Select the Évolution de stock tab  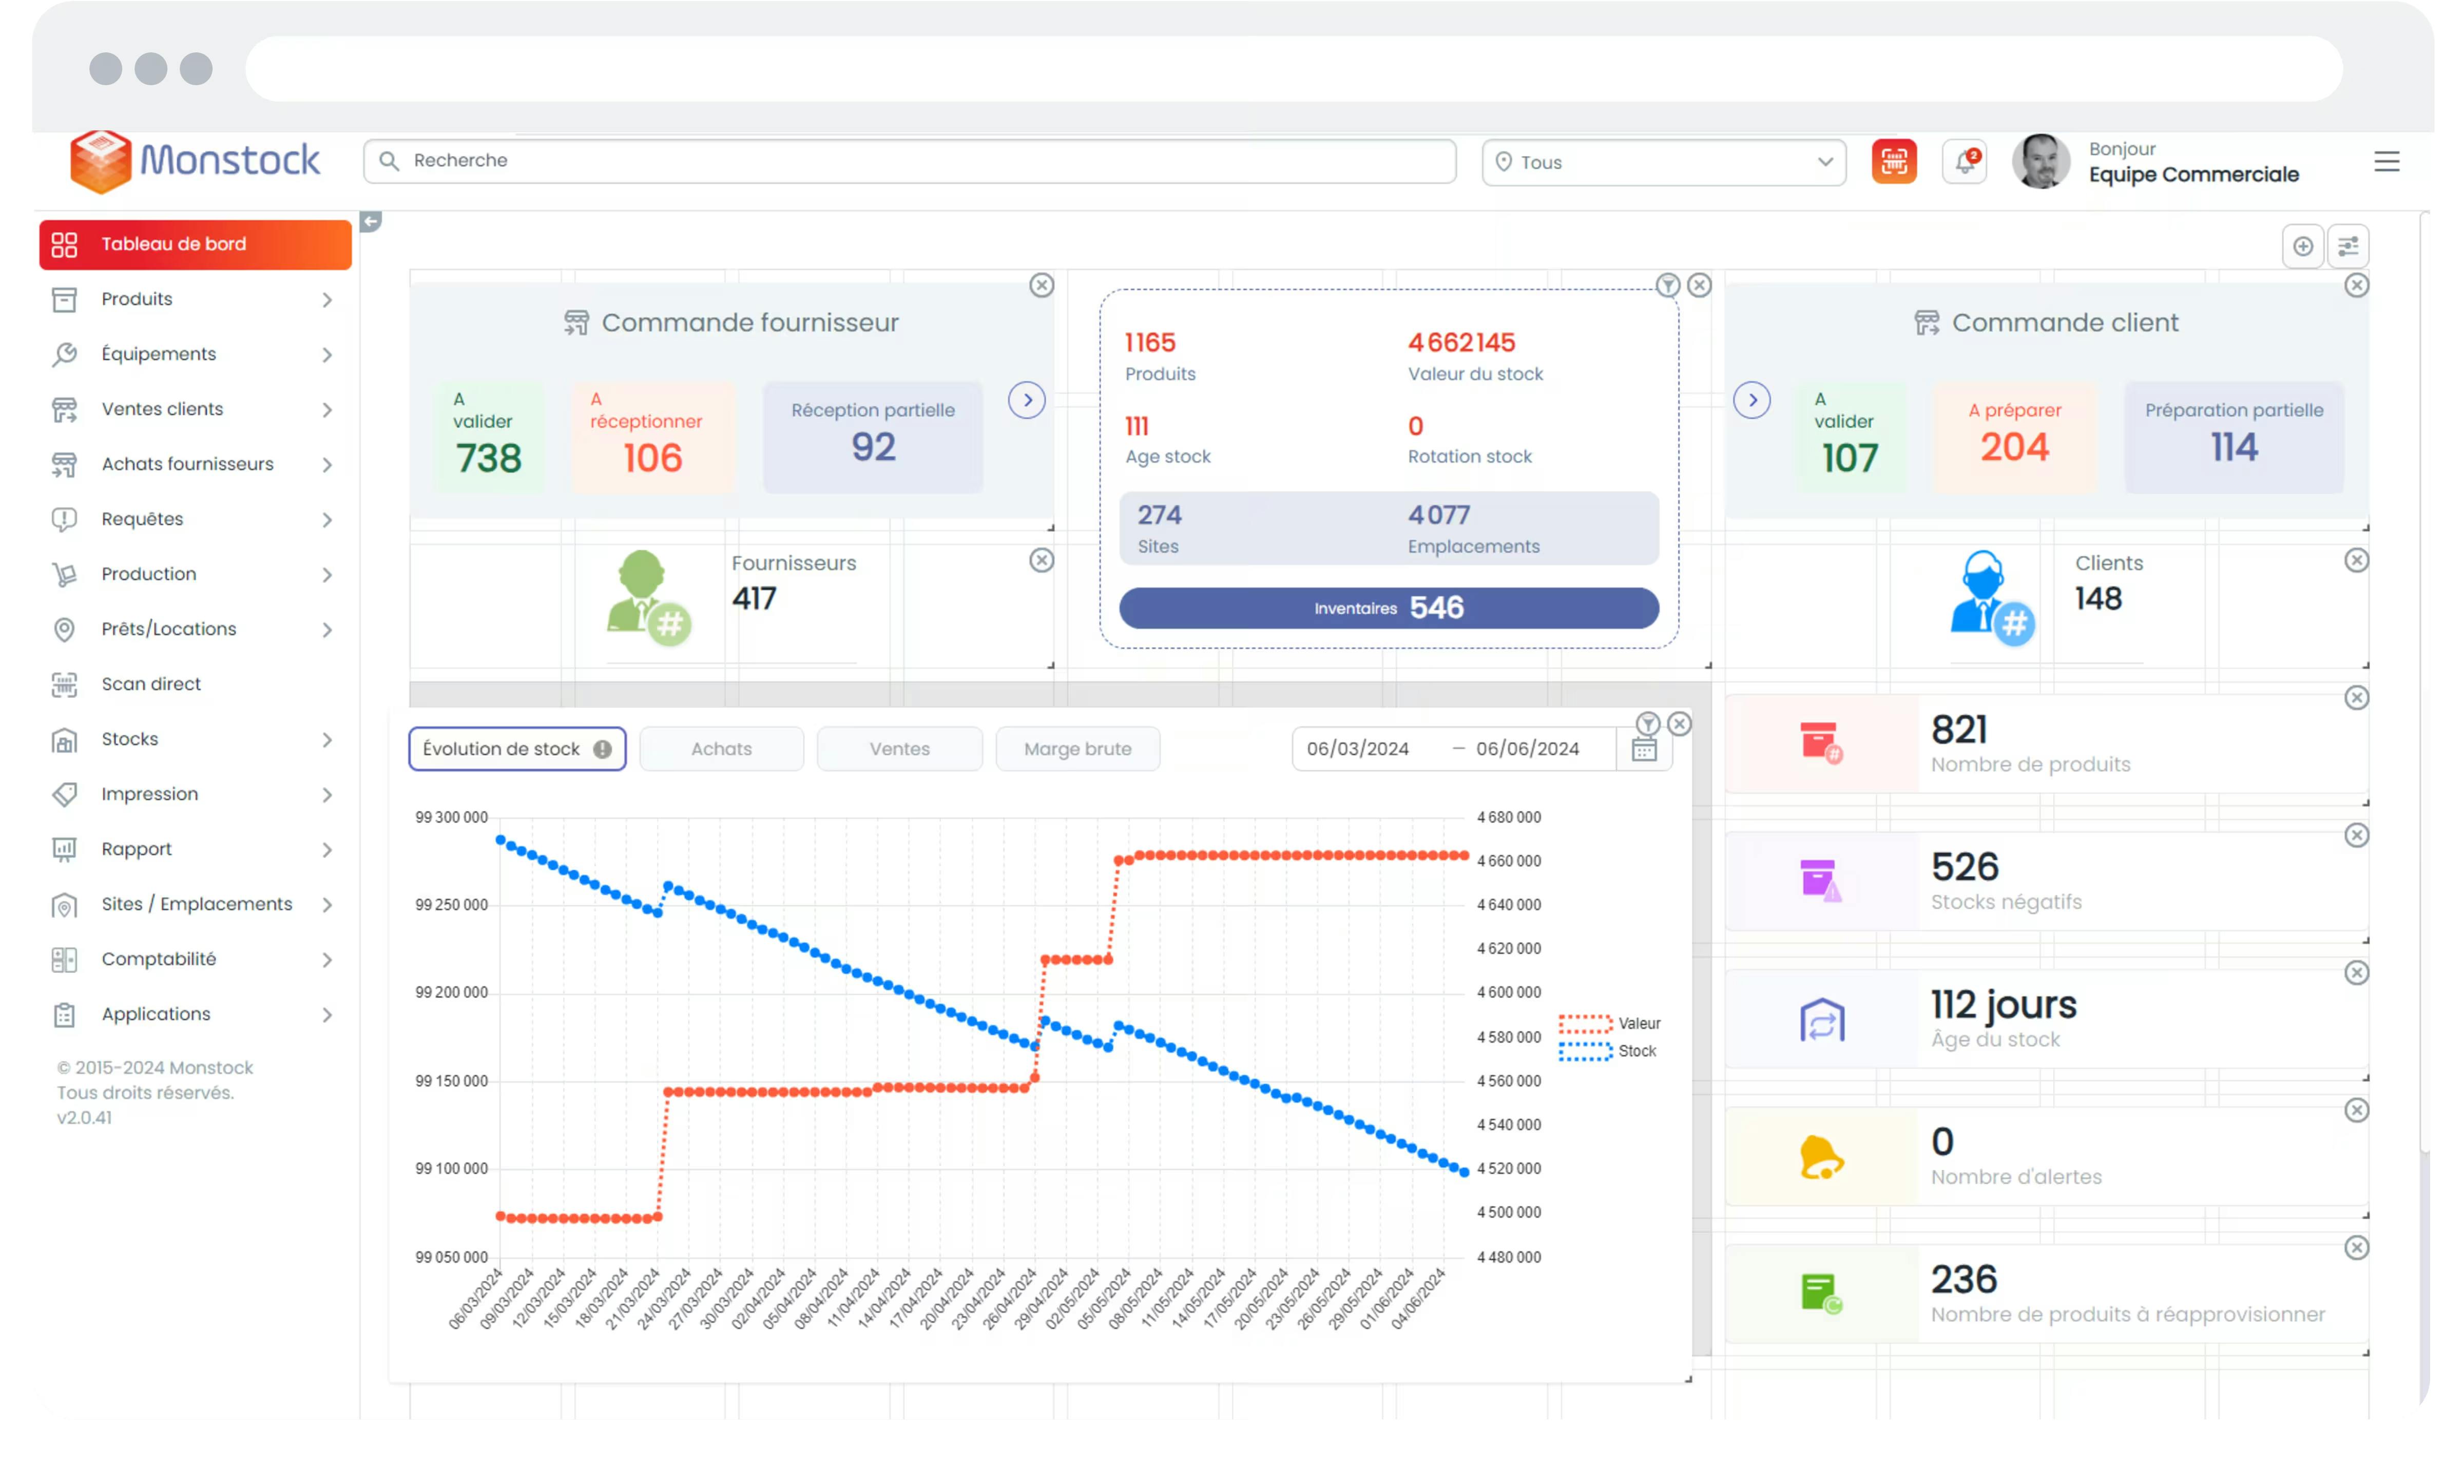517,750
